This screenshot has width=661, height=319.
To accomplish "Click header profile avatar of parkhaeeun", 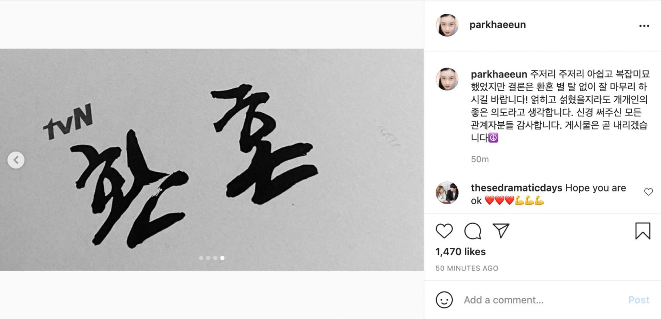I will tap(447, 25).
